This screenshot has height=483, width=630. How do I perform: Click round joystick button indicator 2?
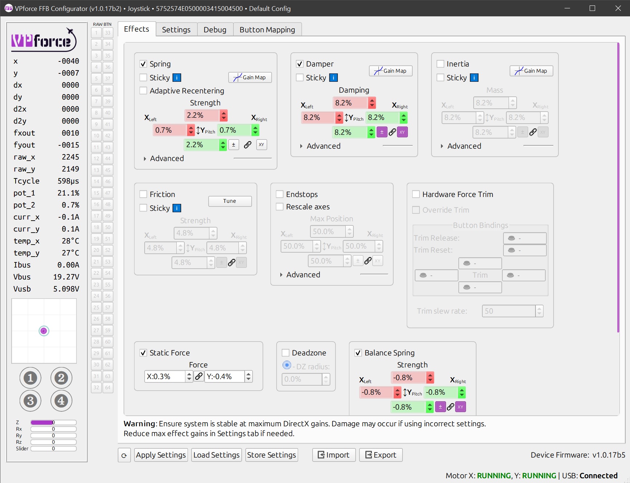click(x=61, y=378)
